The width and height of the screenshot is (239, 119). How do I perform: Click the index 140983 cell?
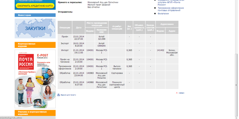click(90, 75)
